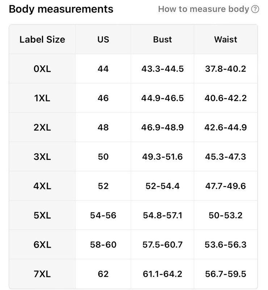Click the US column header
This screenshot has width=268, height=290.
(x=103, y=40)
